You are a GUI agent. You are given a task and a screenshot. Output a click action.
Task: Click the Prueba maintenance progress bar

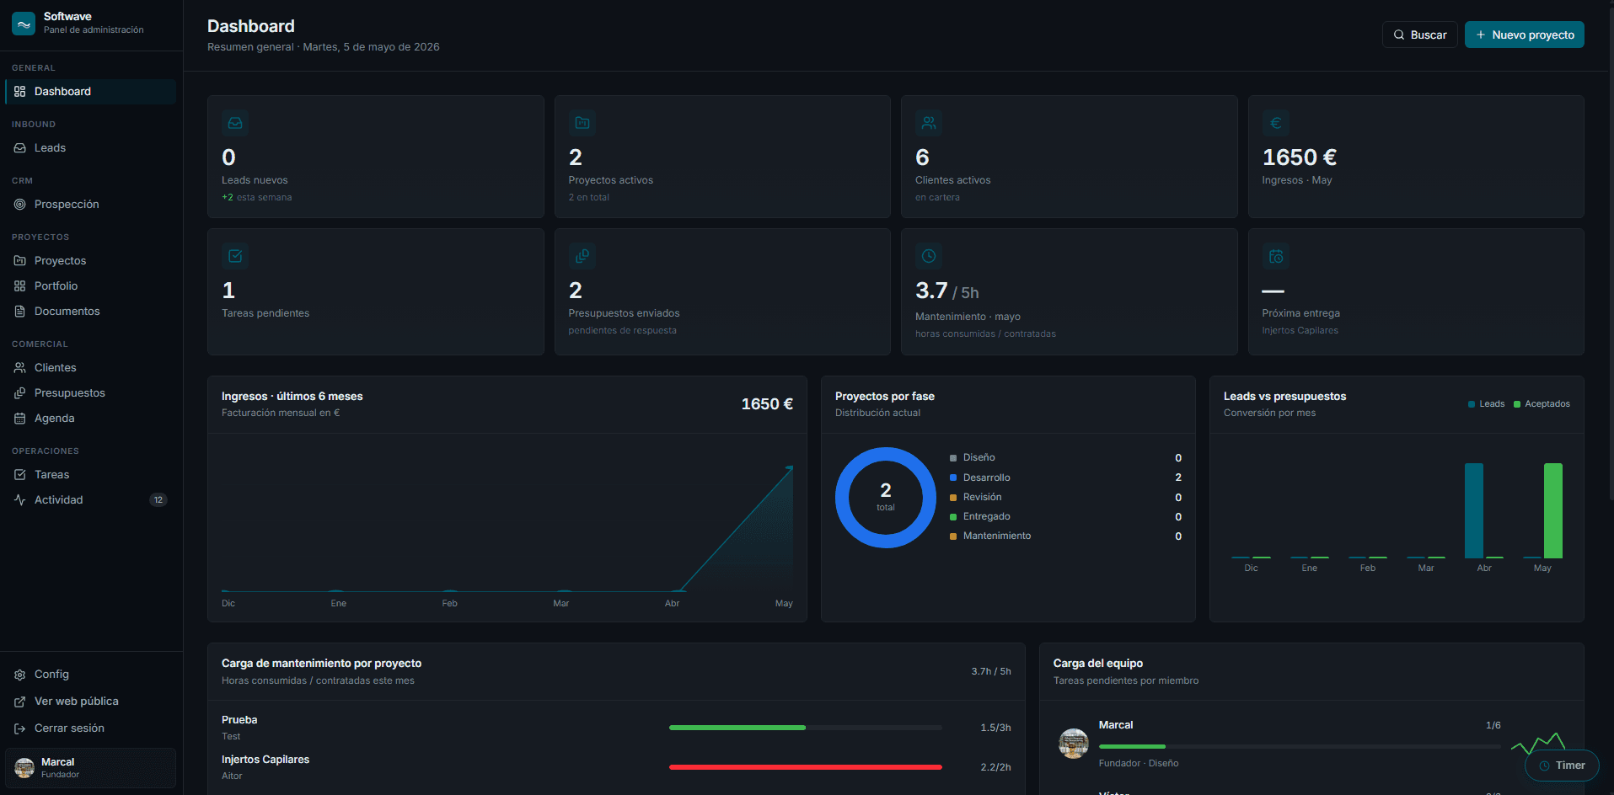click(806, 728)
